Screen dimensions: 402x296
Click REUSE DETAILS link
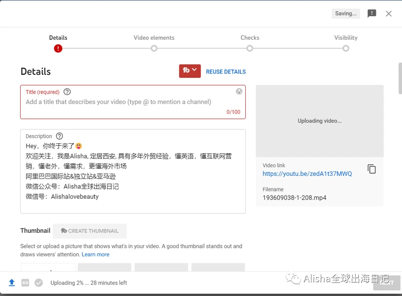[226, 72]
